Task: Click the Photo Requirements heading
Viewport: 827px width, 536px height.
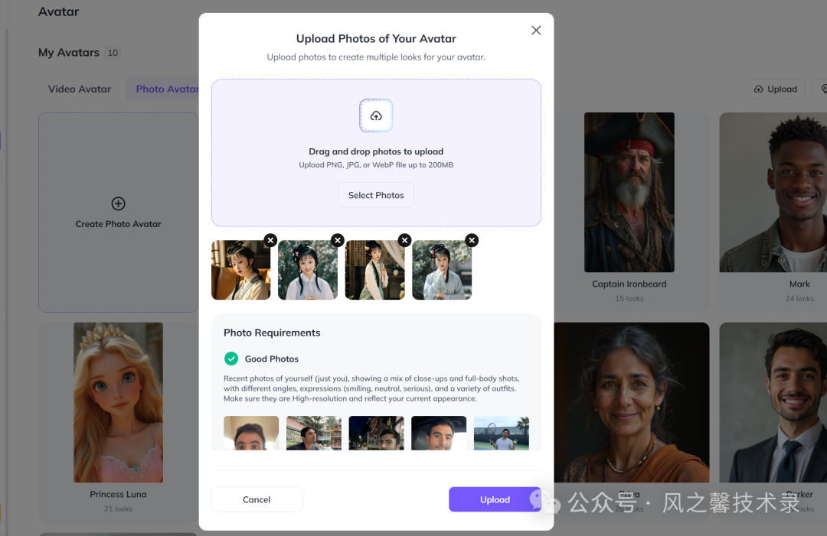Action: click(272, 333)
